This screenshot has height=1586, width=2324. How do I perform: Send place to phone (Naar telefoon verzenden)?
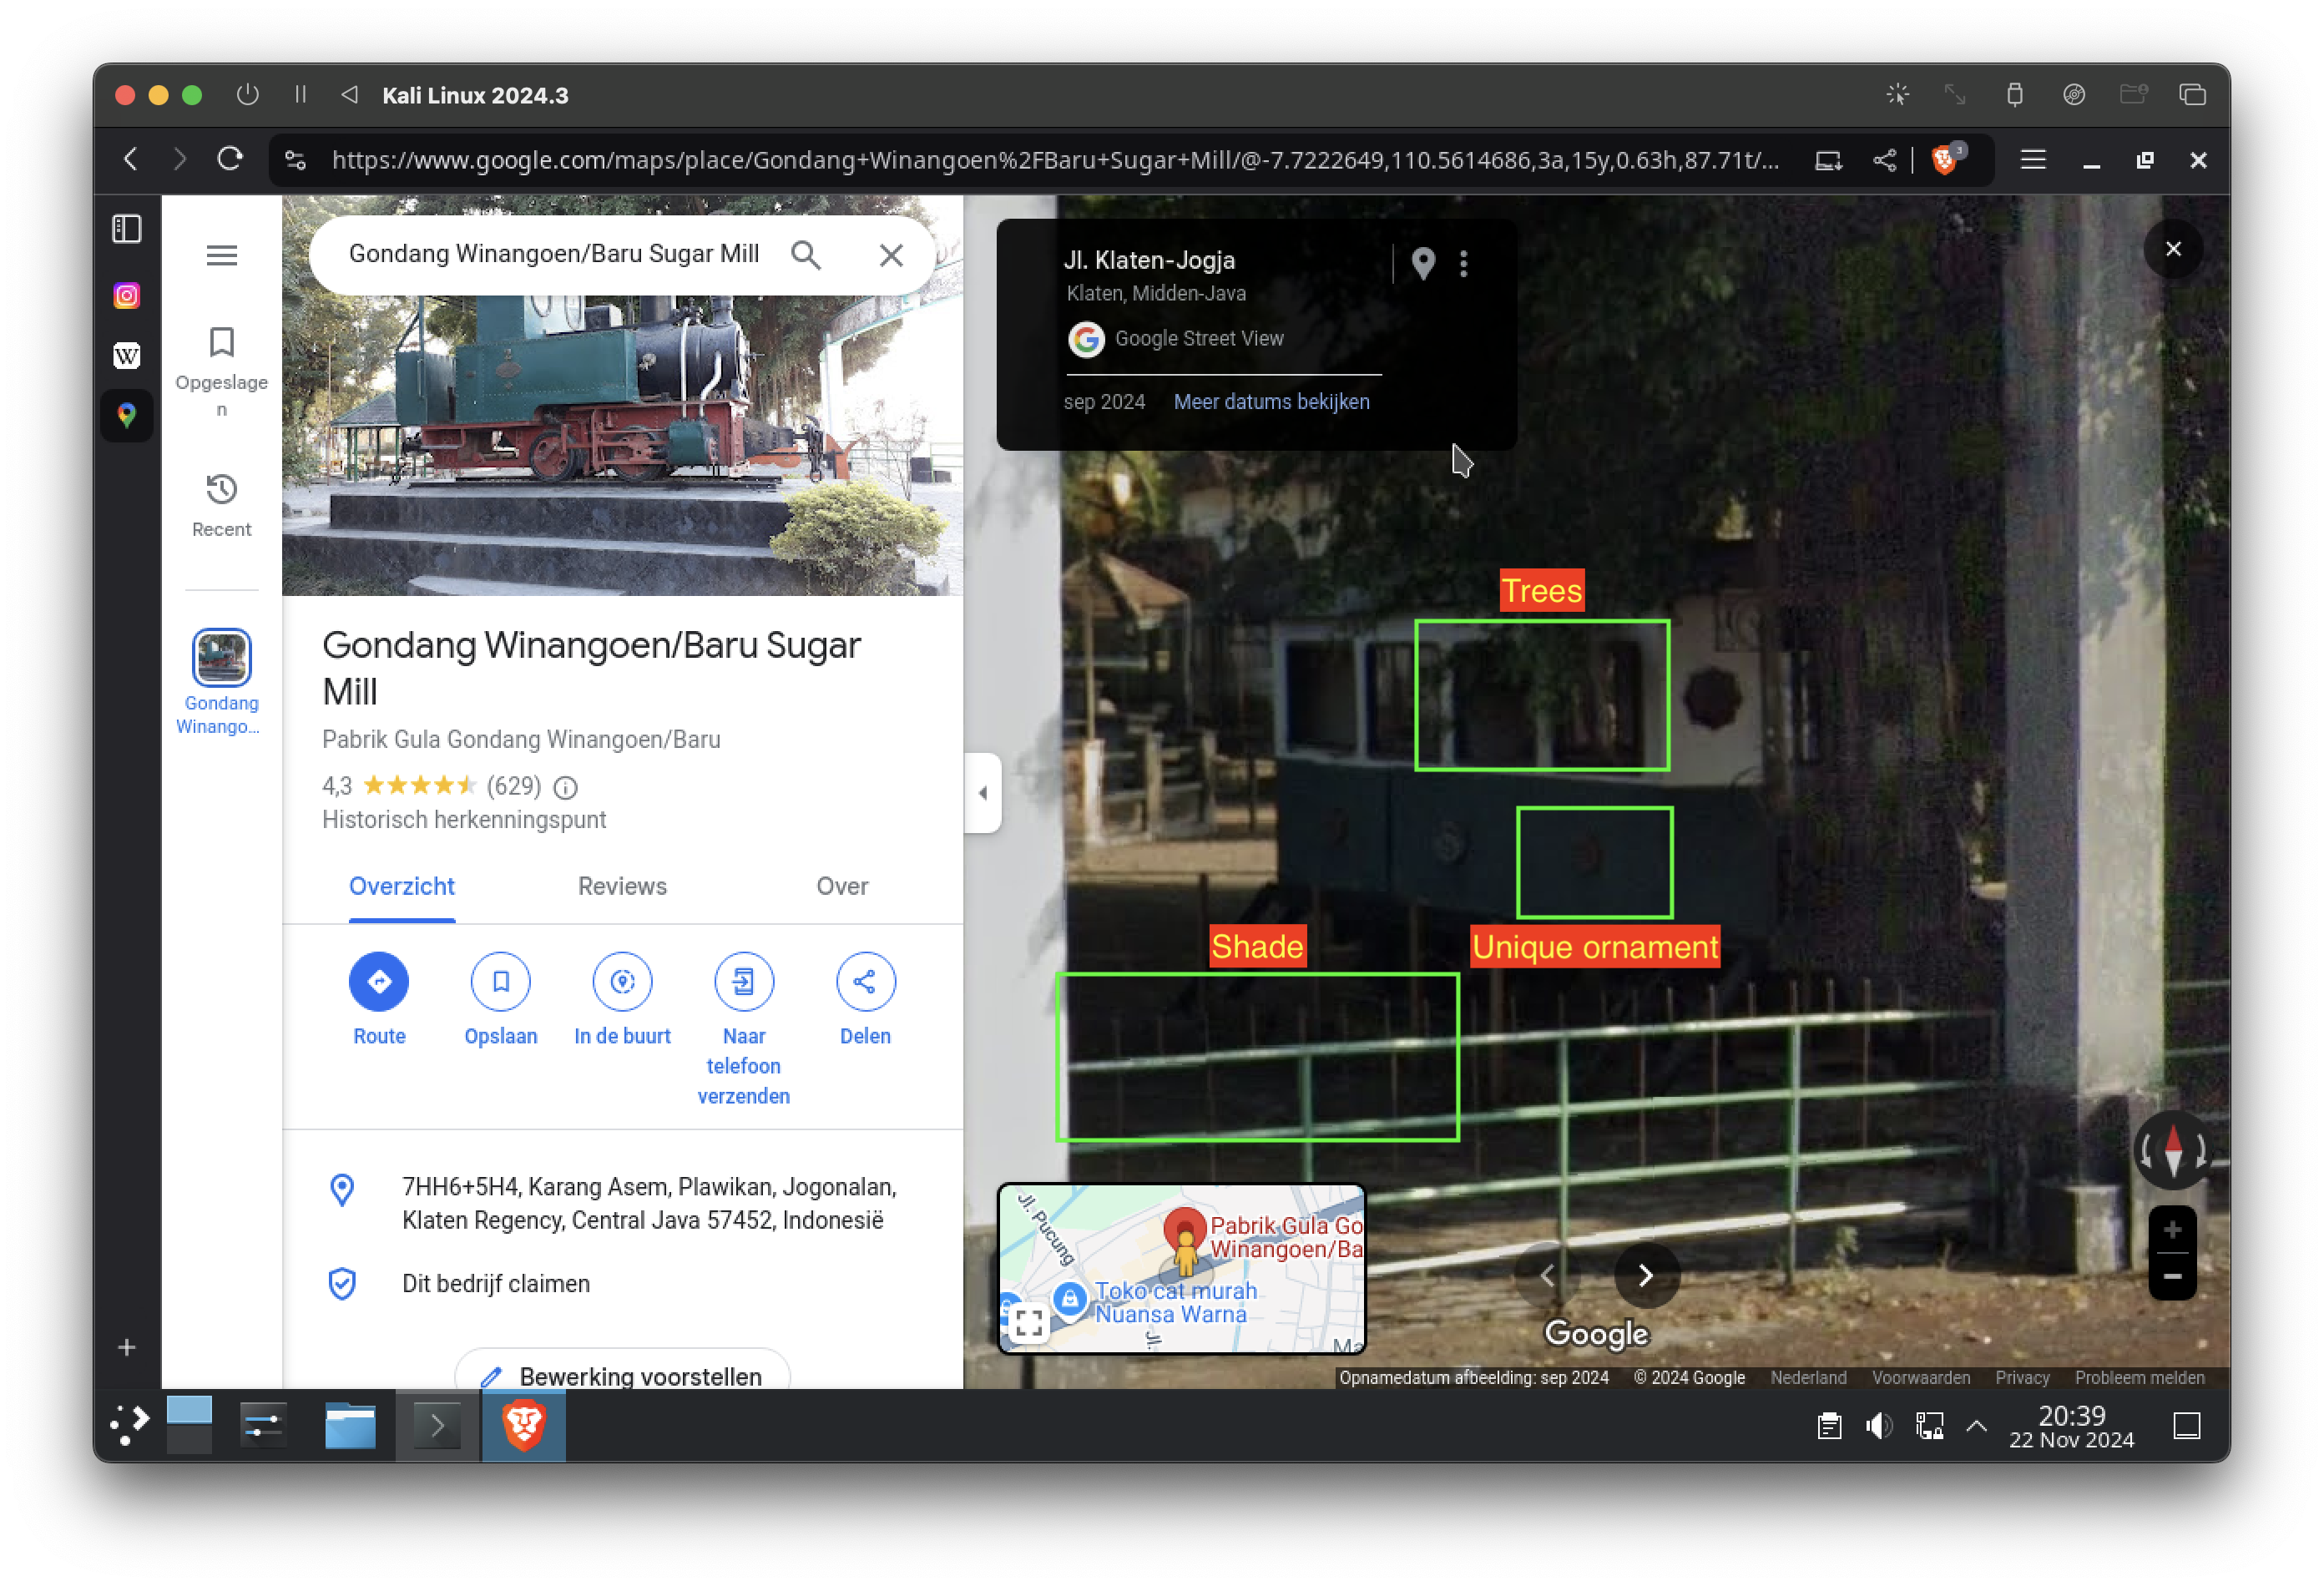click(744, 1029)
